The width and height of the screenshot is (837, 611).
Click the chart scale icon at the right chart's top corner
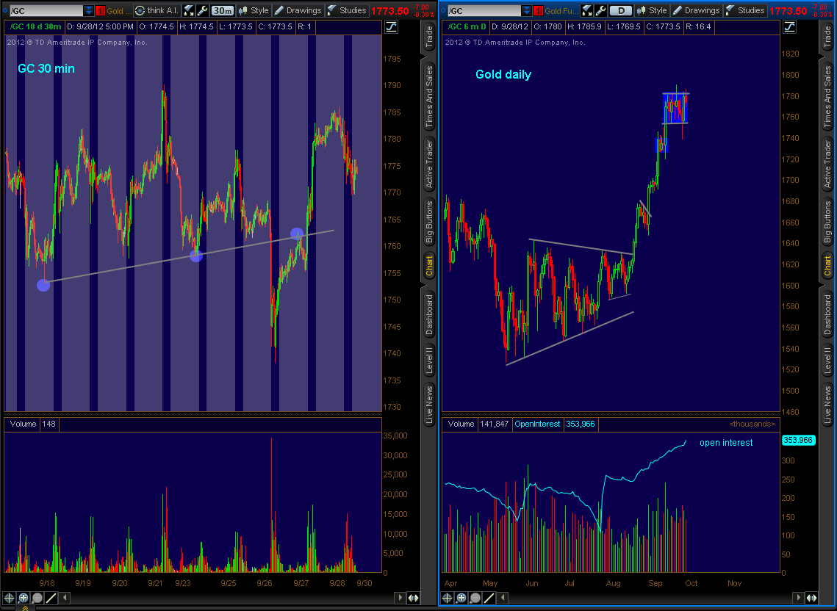pyautogui.click(x=791, y=26)
